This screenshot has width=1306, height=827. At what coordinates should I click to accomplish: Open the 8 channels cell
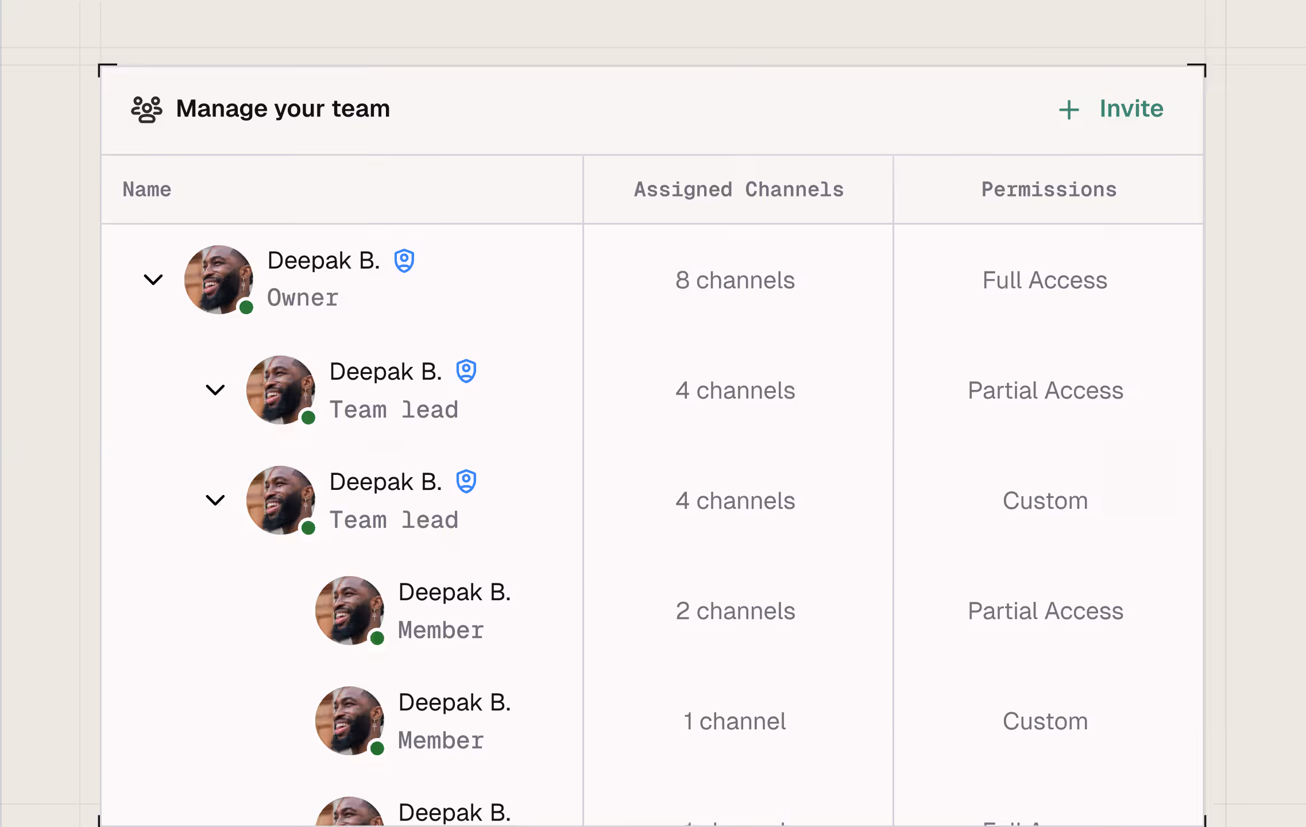(x=735, y=280)
